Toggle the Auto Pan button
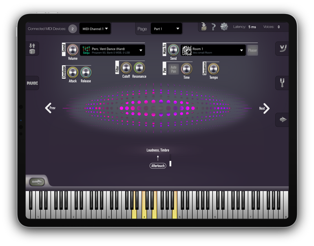The height and width of the screenshot is (246, 314). [x=173, y=69]
